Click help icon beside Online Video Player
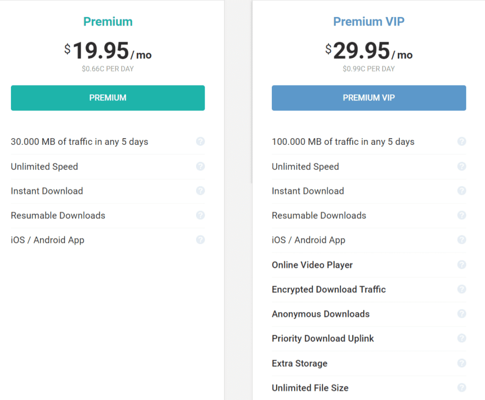485x400 pixels. point(462,265)
